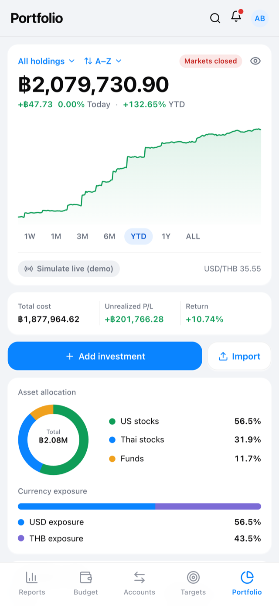The height and width of the screenshot is (606, 279).
Task: Select the Portfolio pie chart icon
Action: 247,578
